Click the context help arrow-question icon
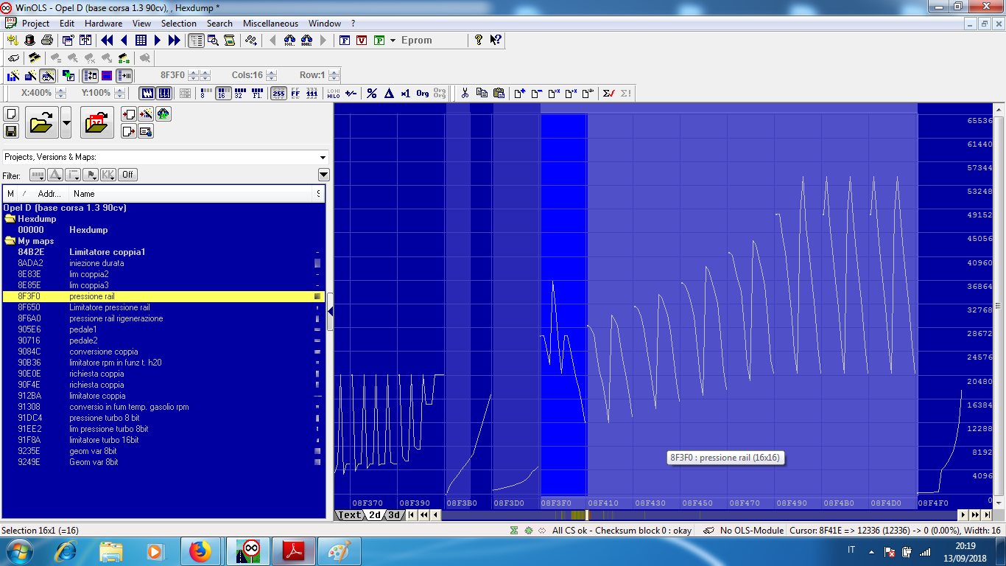The width and height of the screenshot is (1006, 566). click(x=496, y=41)
